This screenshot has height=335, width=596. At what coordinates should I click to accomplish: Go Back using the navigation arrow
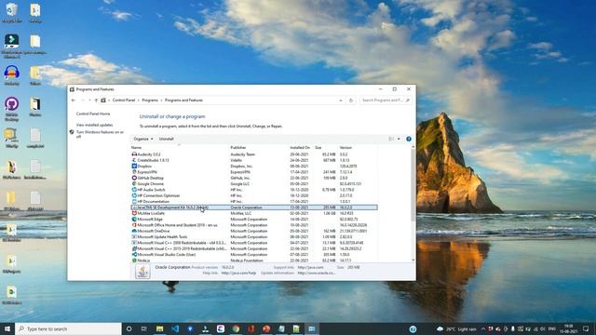click(74, 100)
